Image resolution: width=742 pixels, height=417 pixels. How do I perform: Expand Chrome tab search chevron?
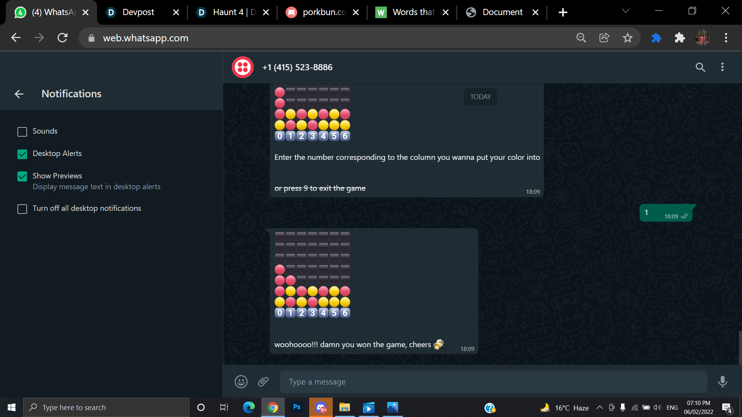pyautogui.click(x=626, y=11)
